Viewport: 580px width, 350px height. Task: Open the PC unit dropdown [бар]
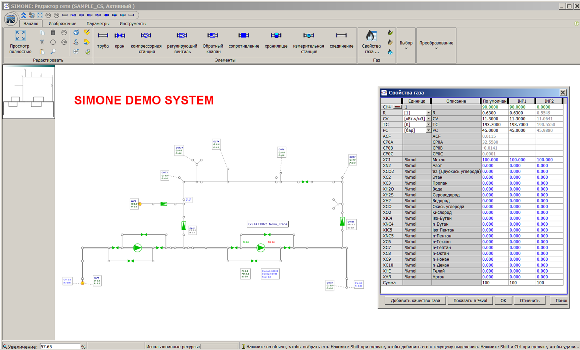pyautogui.click(x=429, y=130)
